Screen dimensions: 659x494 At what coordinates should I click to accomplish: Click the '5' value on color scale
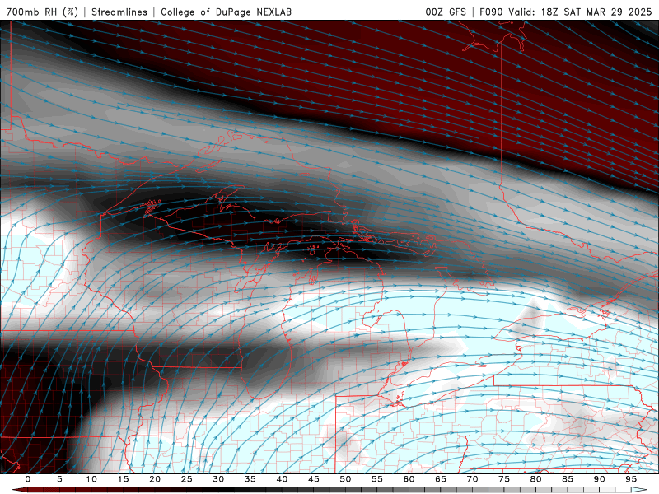tap(59, 479)
